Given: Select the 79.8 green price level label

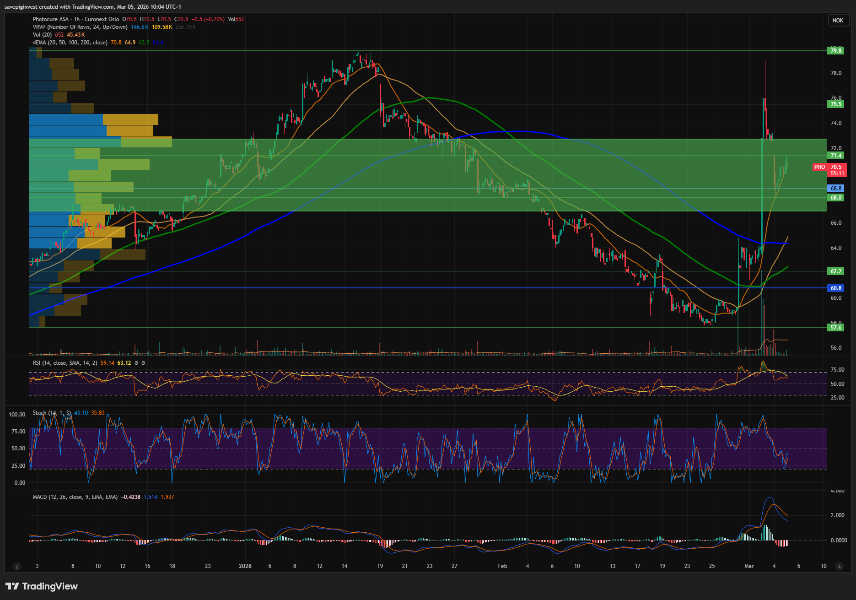Looking at the screenshot, I should point(836,51).
